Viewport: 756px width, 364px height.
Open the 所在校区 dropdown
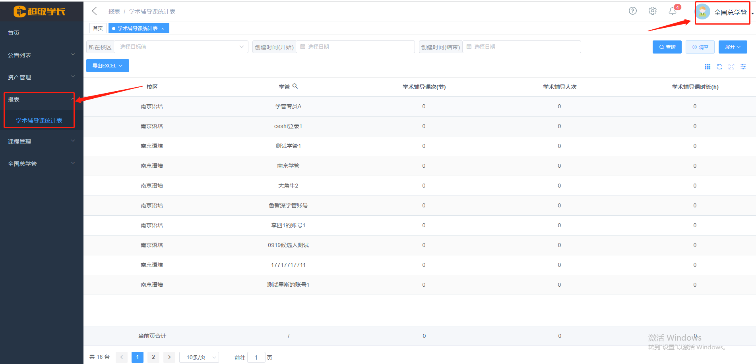[x=181, y=47]
